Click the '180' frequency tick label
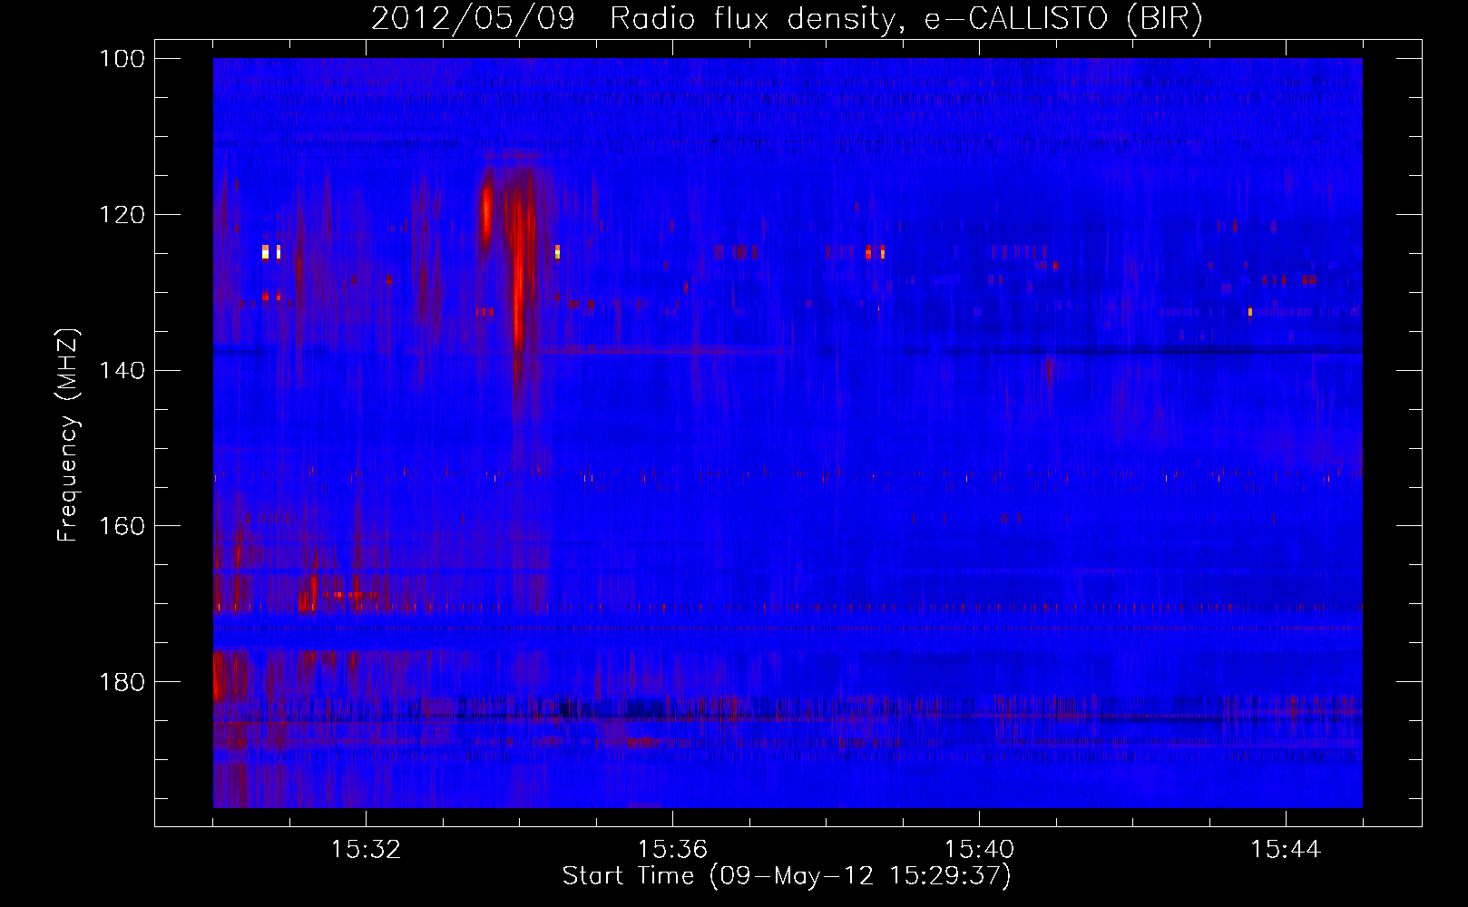Viewport: 1468px width, 907px height. (122, 682)
